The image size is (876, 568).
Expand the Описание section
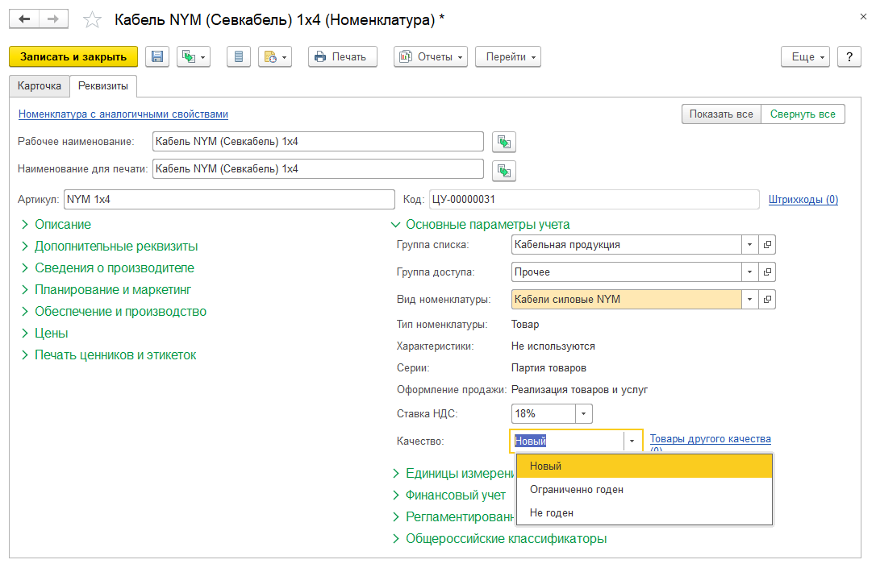tap(62, 225)
